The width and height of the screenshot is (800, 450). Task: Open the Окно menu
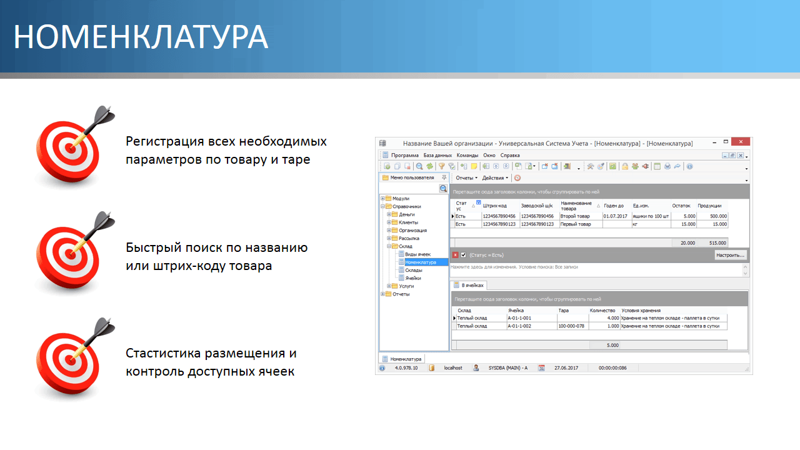pos(489,155)
